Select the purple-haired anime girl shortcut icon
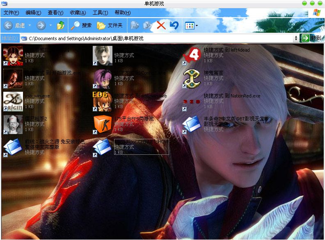The width and height of the screenshot is (325, 240). pos(103,79)
